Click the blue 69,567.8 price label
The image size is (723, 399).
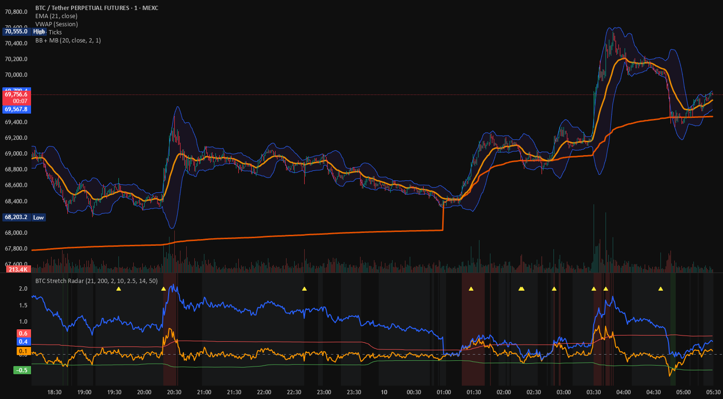17,109
